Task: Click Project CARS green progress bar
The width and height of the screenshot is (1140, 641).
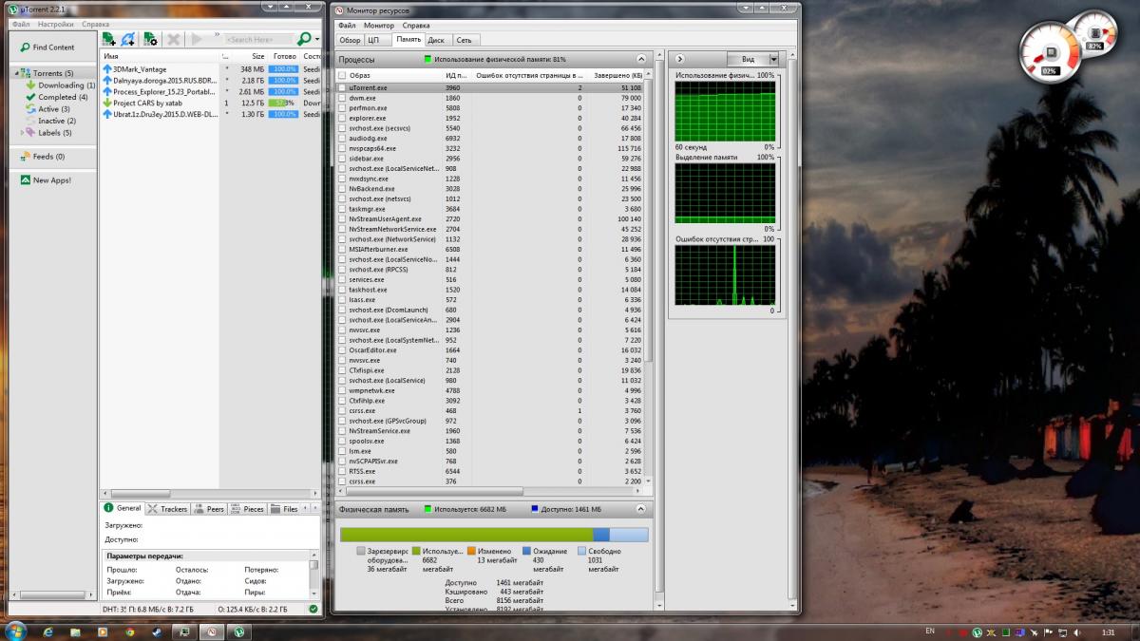Action: pyautogui.click(x=283, y=103)
